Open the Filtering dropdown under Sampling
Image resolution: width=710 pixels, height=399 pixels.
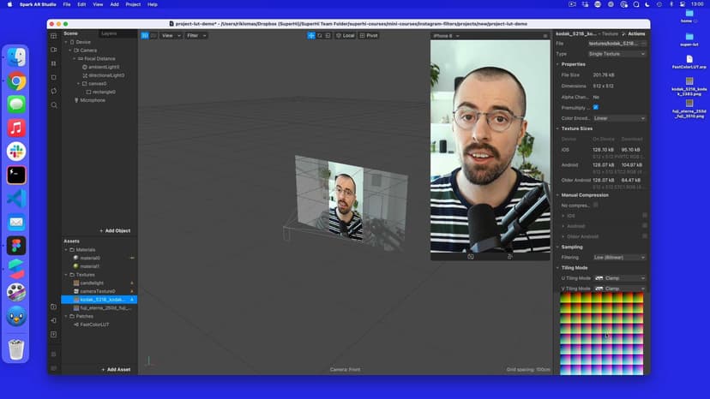point(619,258)
